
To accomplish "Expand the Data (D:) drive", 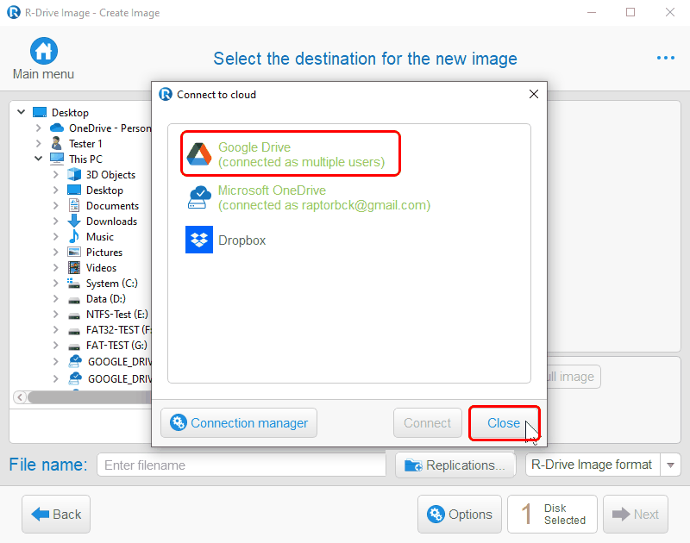I will coord(55,298).
